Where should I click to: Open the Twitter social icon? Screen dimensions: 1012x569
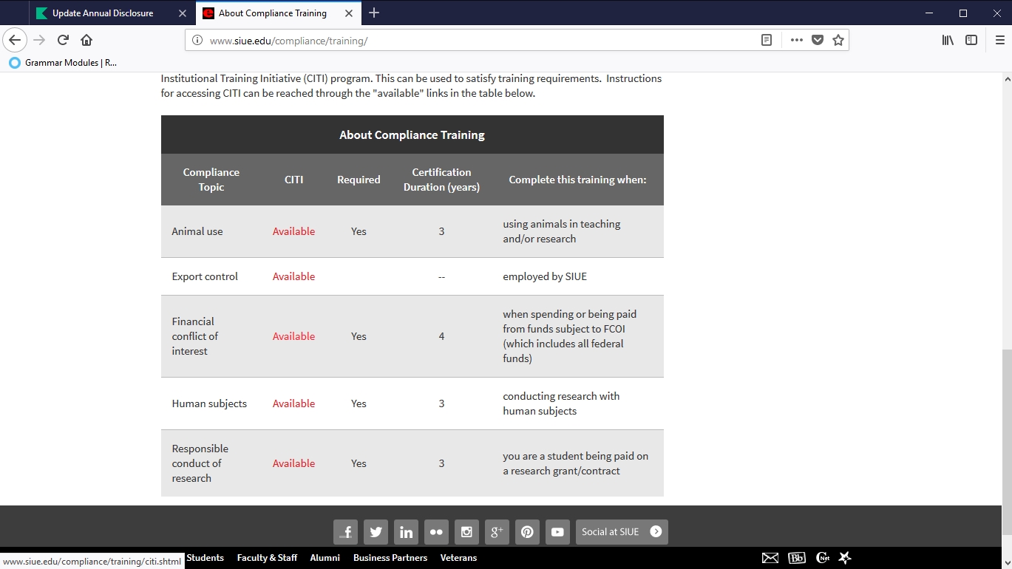coord(376,532)
